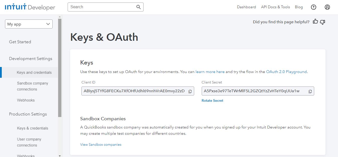Click the thumbs down feedback icon

[323, 22]
